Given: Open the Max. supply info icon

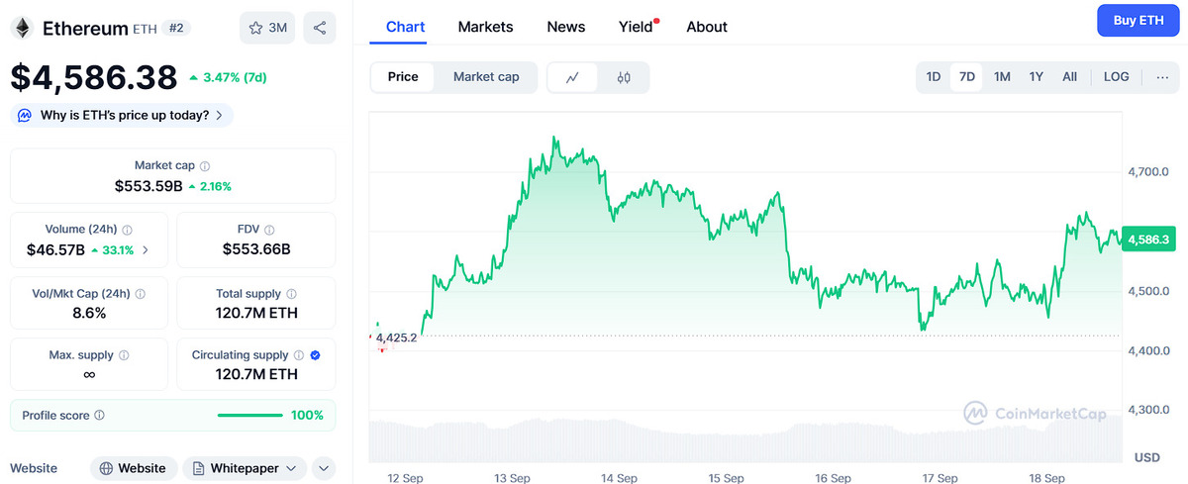Looking at the screenshot, I should [124, 355].
